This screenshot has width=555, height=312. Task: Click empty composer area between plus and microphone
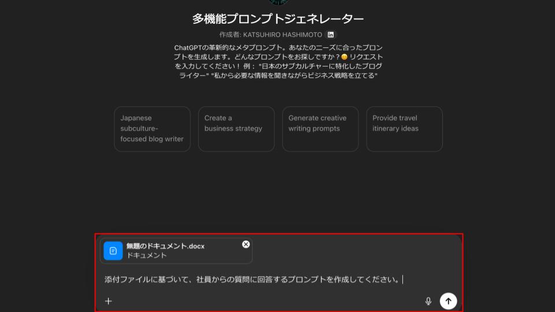pos(266,301)
